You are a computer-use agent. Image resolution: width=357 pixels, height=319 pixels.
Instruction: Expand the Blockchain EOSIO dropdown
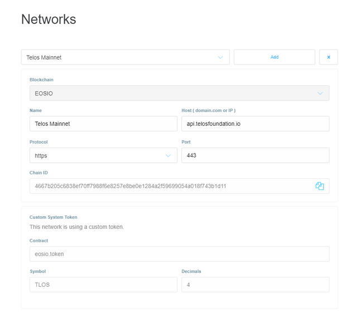click(180, 93)
